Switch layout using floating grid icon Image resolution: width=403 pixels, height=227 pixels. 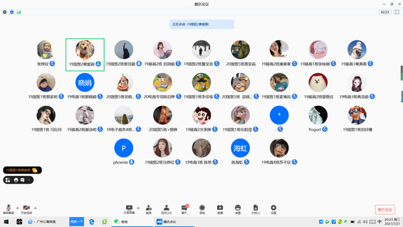pyautogui.click(x=8, y=180)
